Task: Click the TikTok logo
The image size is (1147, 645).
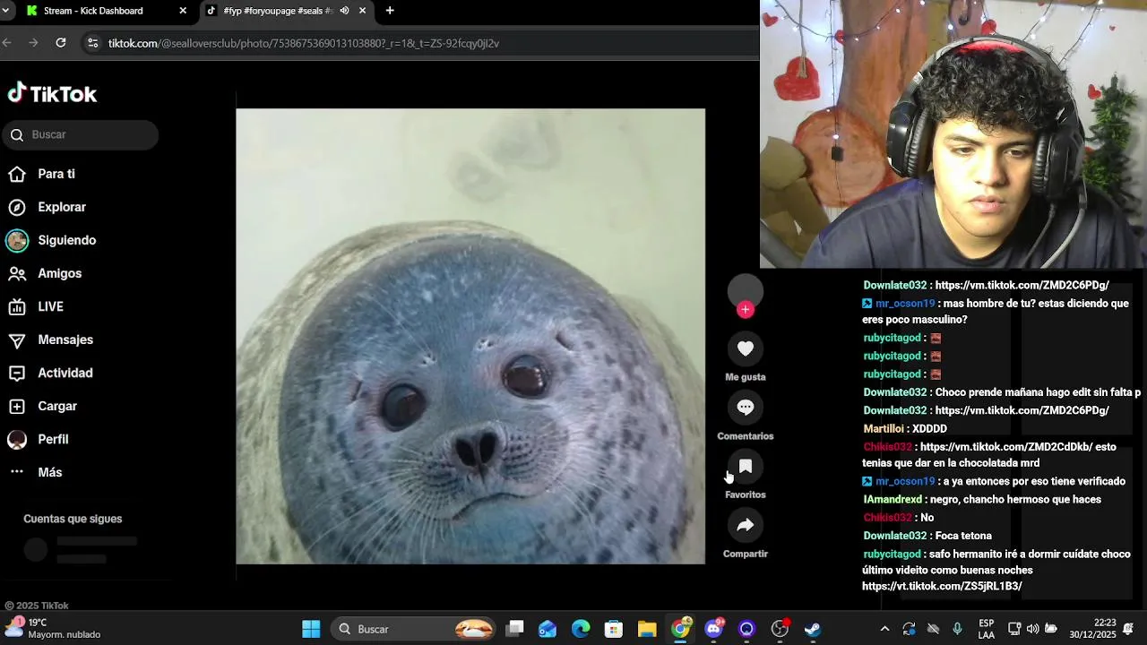Action: (x=52, y=93)
